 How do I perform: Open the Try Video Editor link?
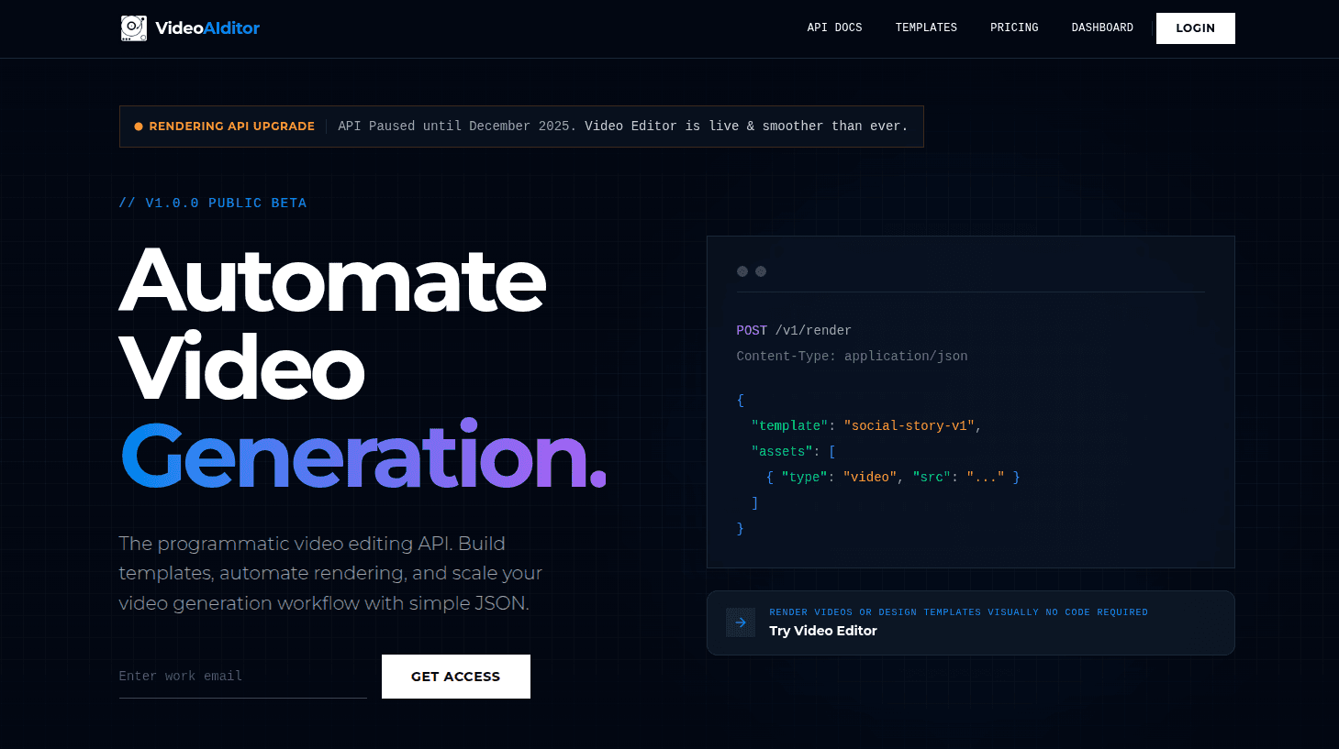click(823, 631)
